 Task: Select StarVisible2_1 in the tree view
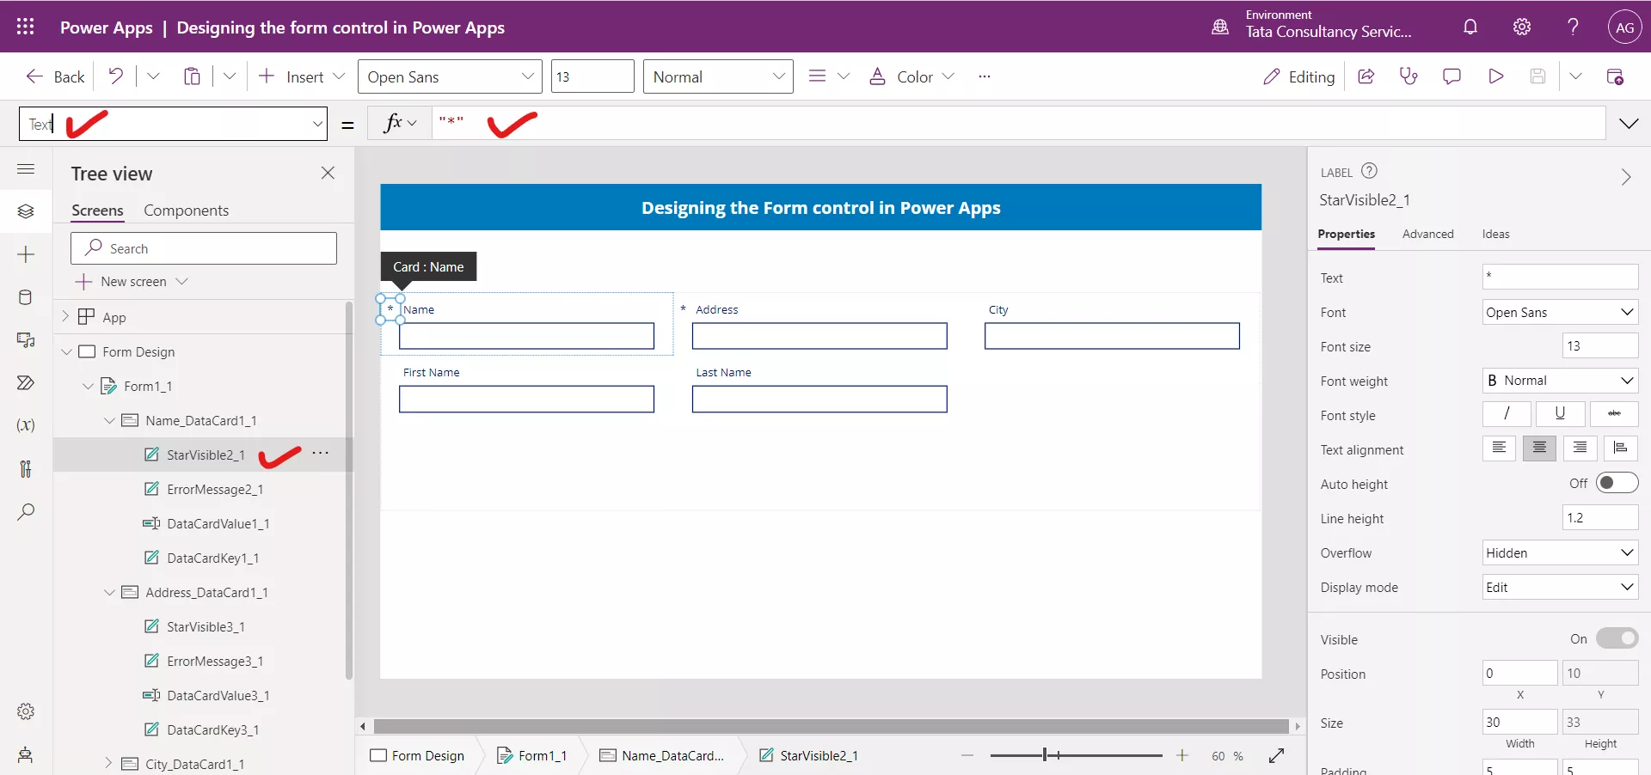coord(206,456)
